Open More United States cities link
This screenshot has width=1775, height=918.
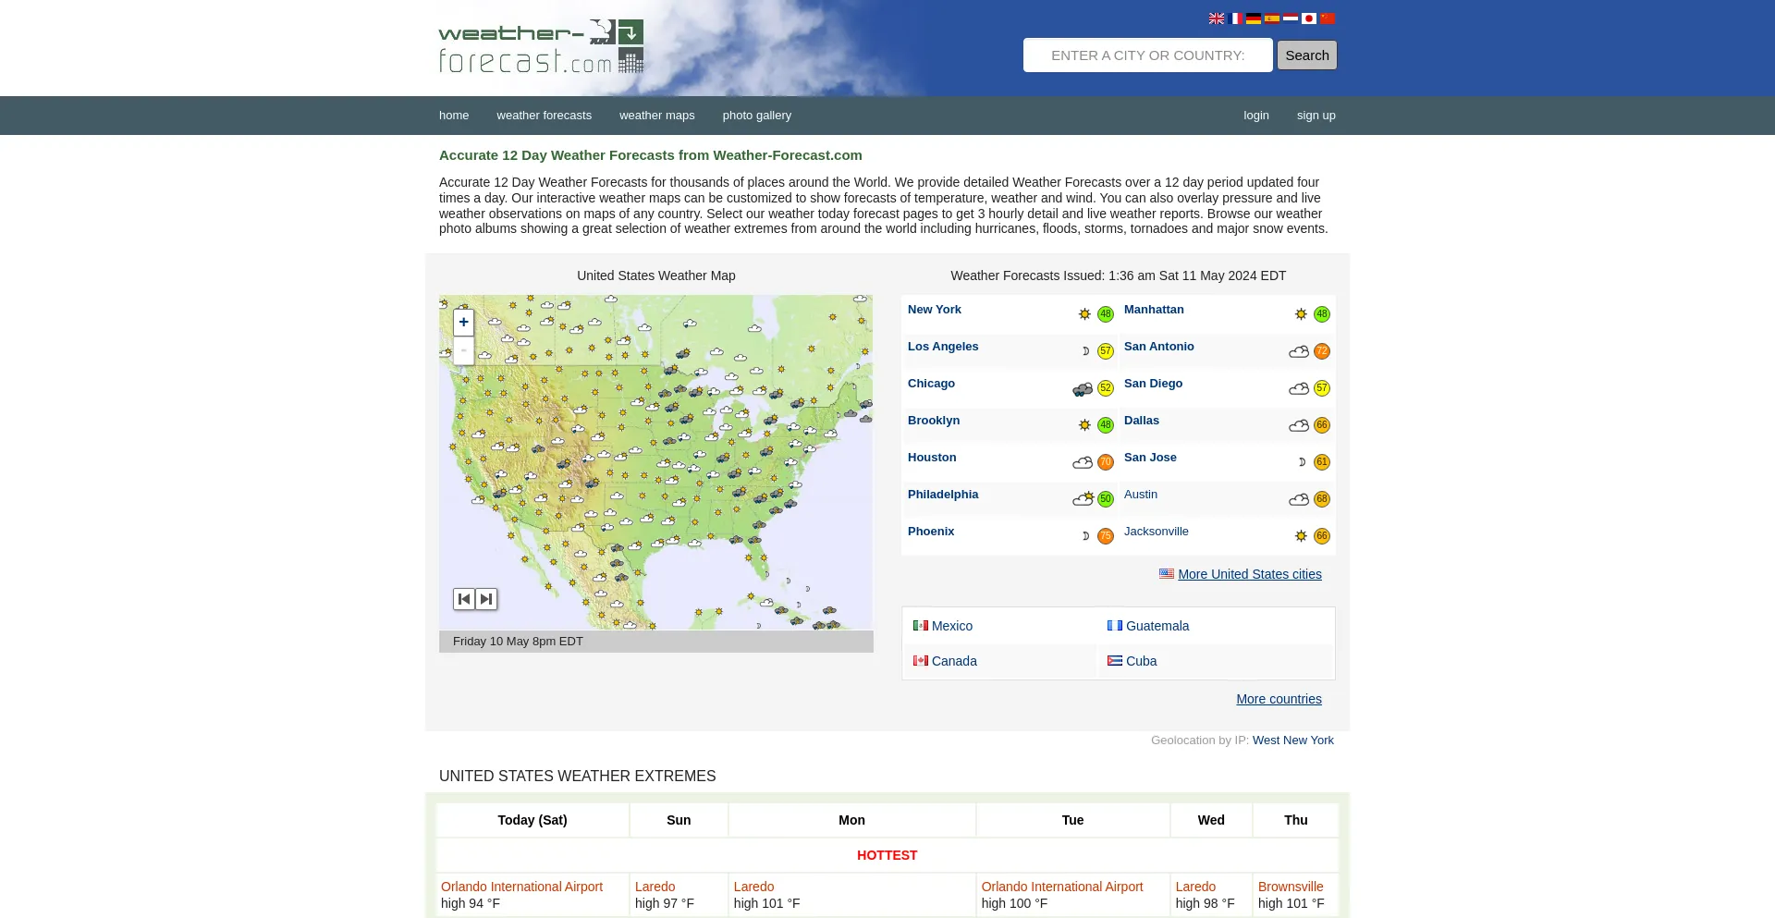(x=1249, y=574)
